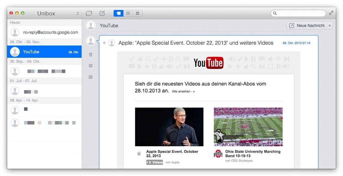The height and width of the screenshot is (176, 343).
Task: Expand the Neue Nachricht dropdown arrow
Action: coord(330,26)
